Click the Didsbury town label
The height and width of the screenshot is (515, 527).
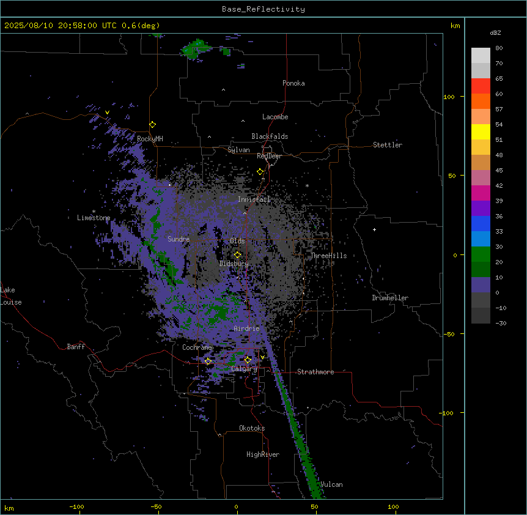pyautogui.click(x=234, y=264)
